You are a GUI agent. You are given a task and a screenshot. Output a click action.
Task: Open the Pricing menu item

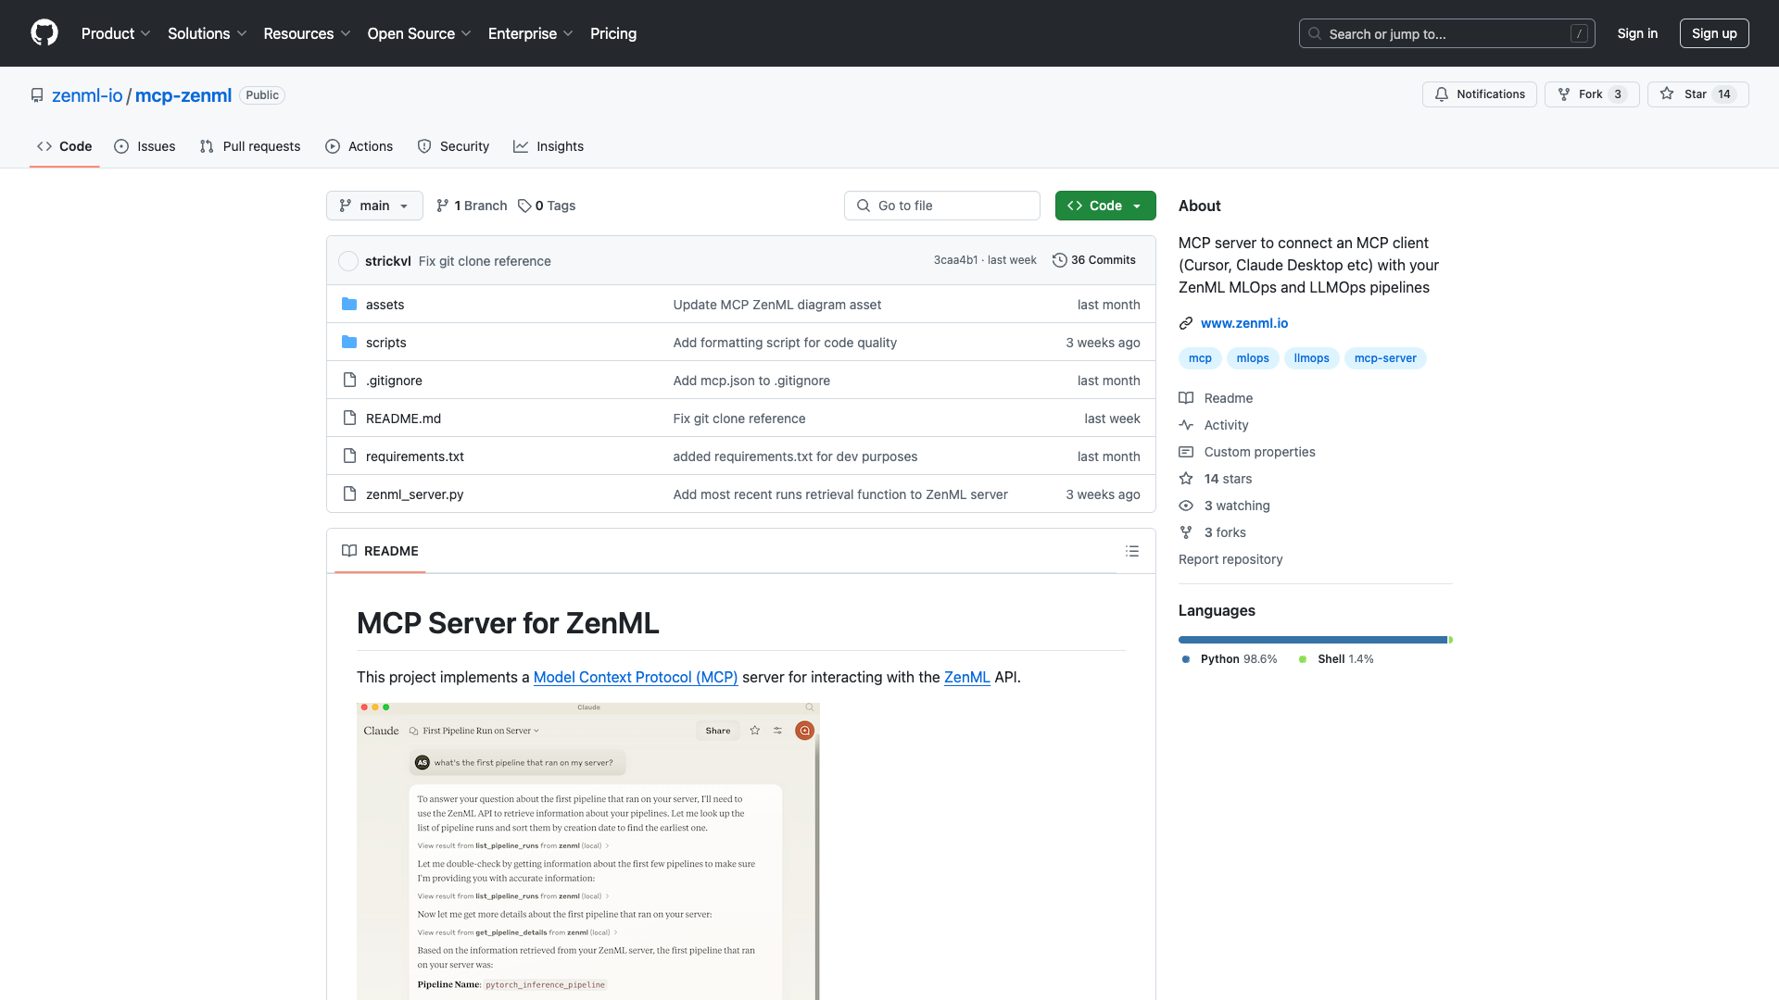(x=612, y=33)
